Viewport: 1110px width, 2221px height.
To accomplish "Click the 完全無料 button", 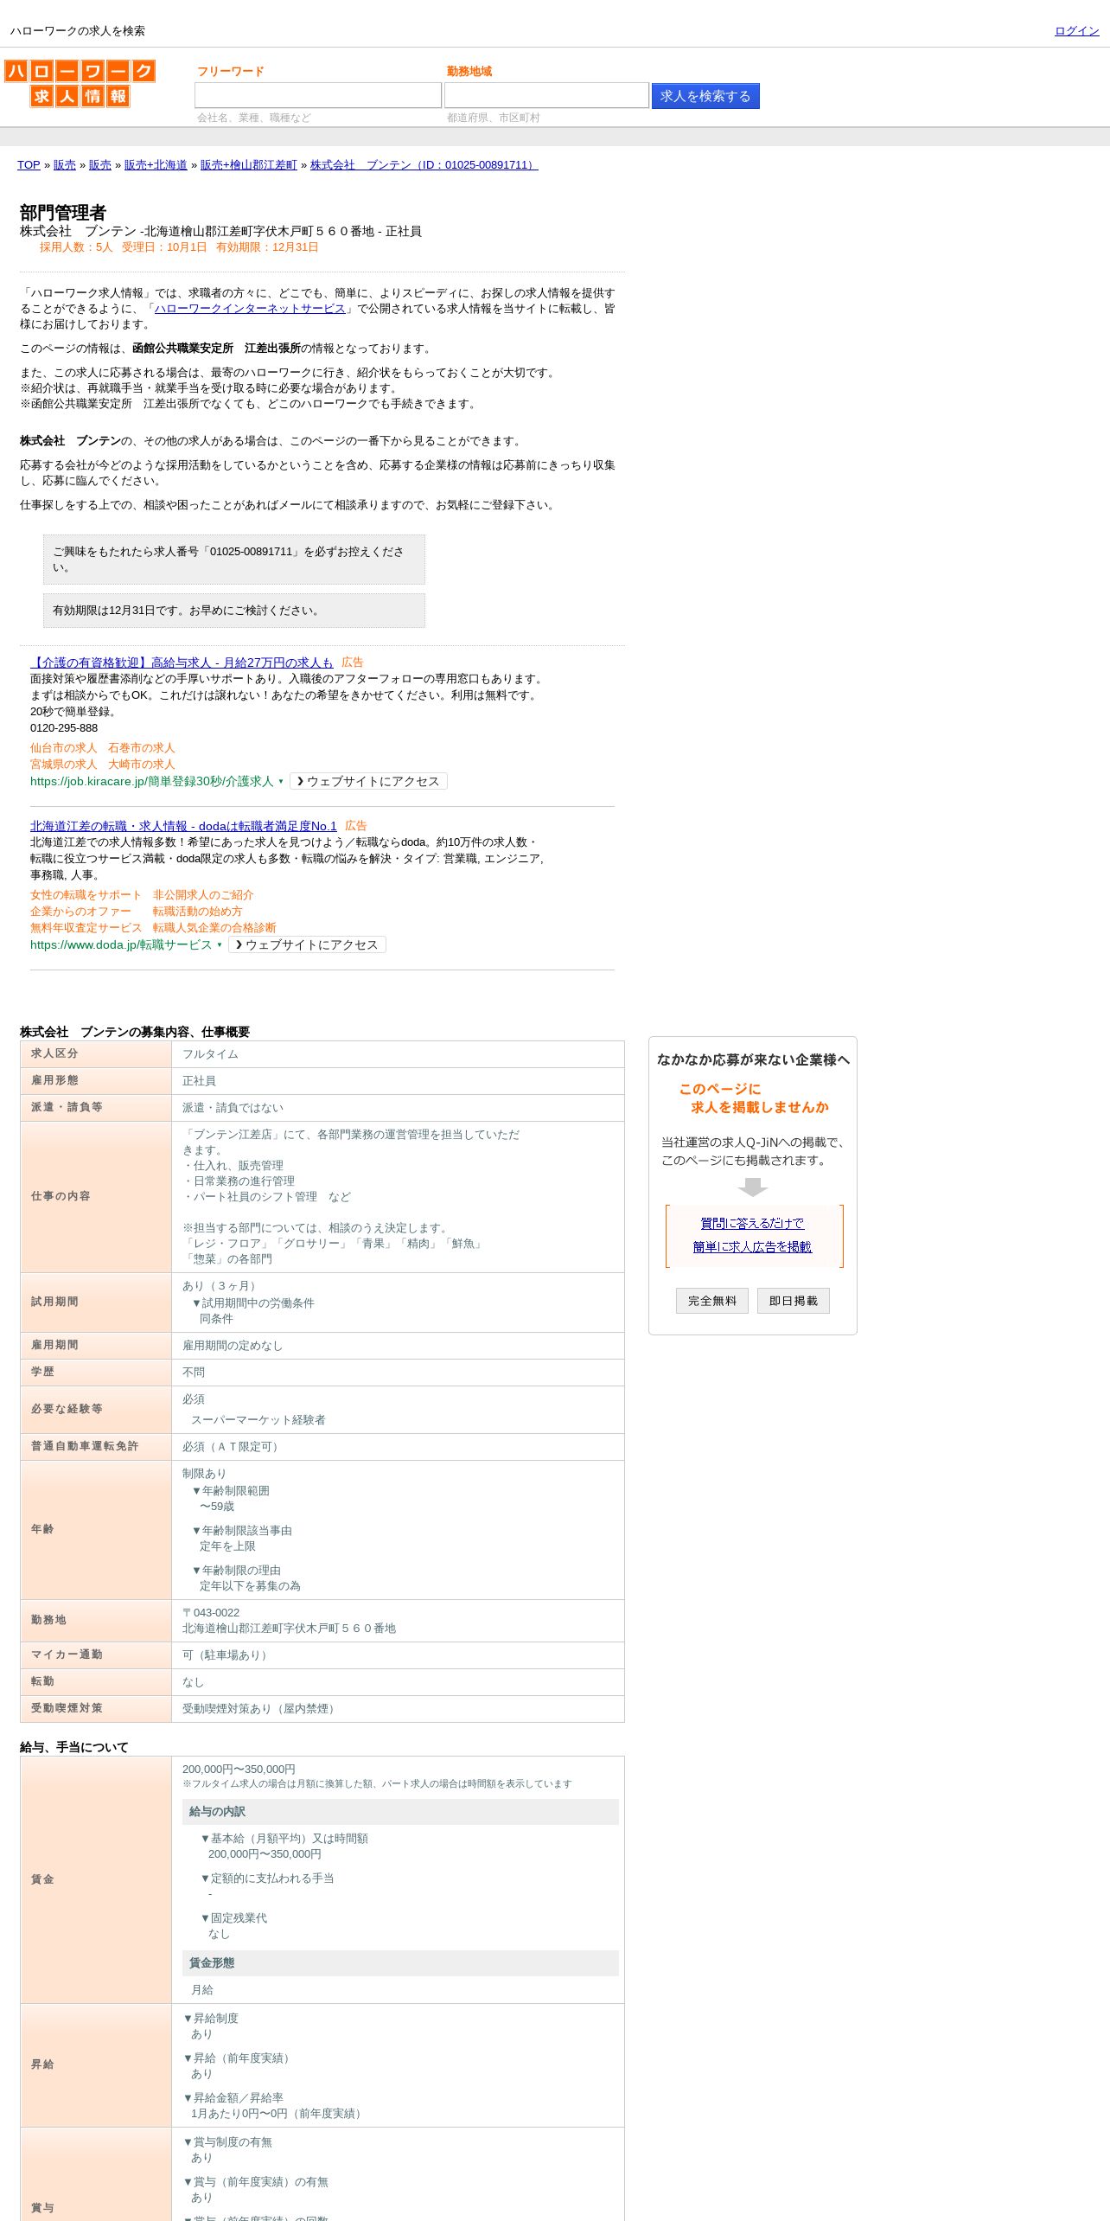I will [x=712, y=1301].
